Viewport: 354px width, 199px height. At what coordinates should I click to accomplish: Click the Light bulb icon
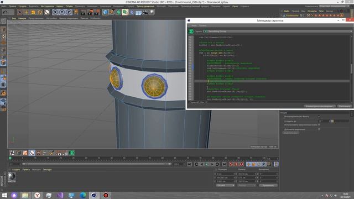pos(152,12)
